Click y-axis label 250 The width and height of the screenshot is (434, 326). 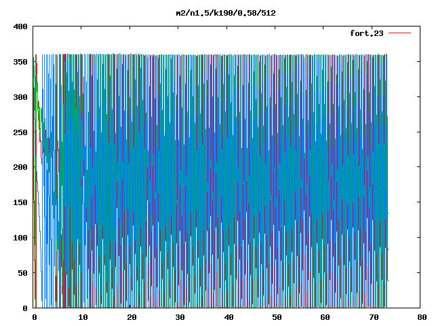[20, 132]
